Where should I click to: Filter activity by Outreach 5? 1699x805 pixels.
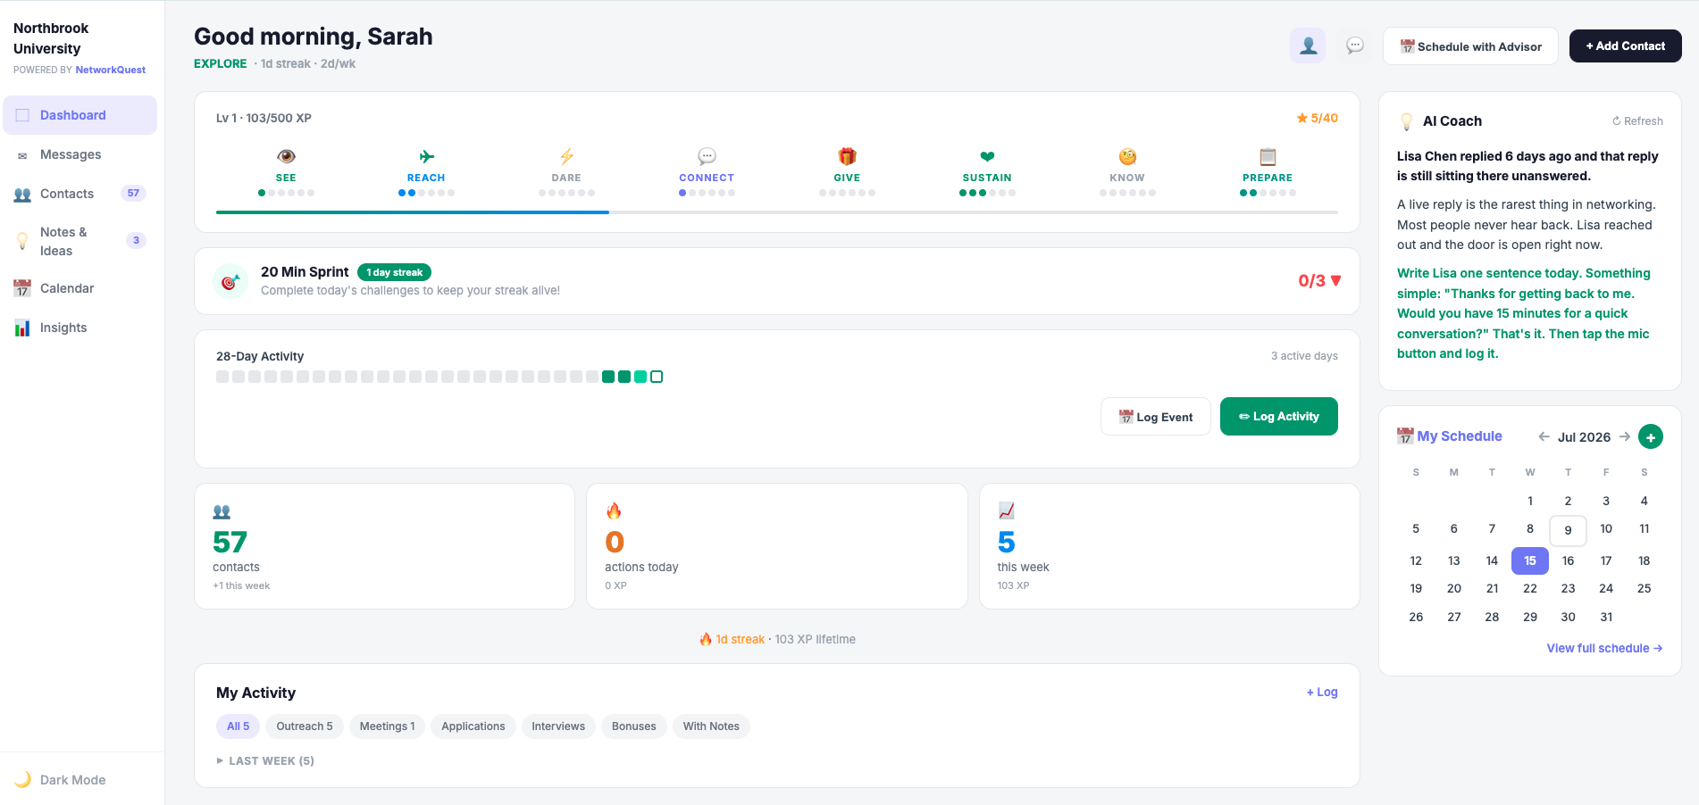click(305, 726)
